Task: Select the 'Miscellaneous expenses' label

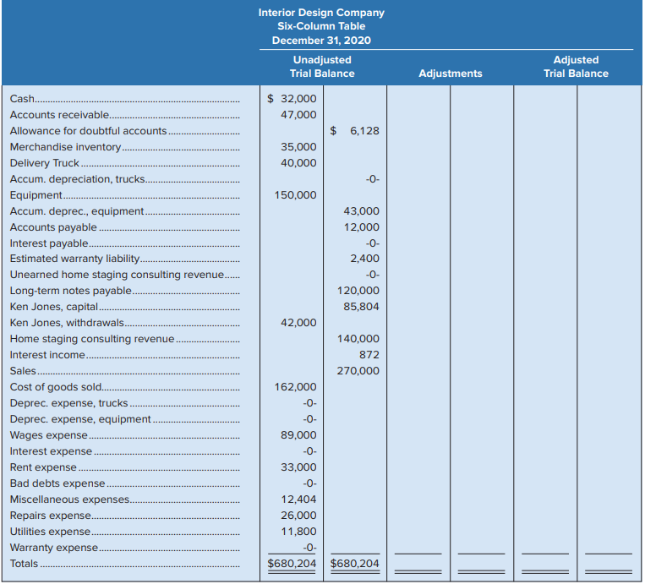Action: (69, 499)
